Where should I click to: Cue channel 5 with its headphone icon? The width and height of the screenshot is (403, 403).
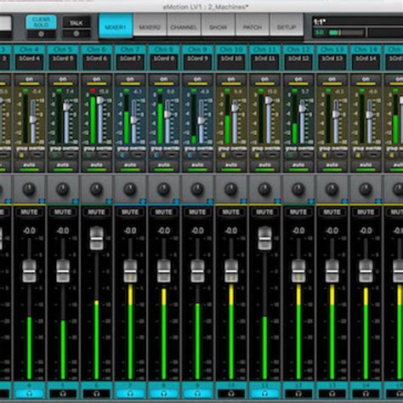tap(63, 394)
